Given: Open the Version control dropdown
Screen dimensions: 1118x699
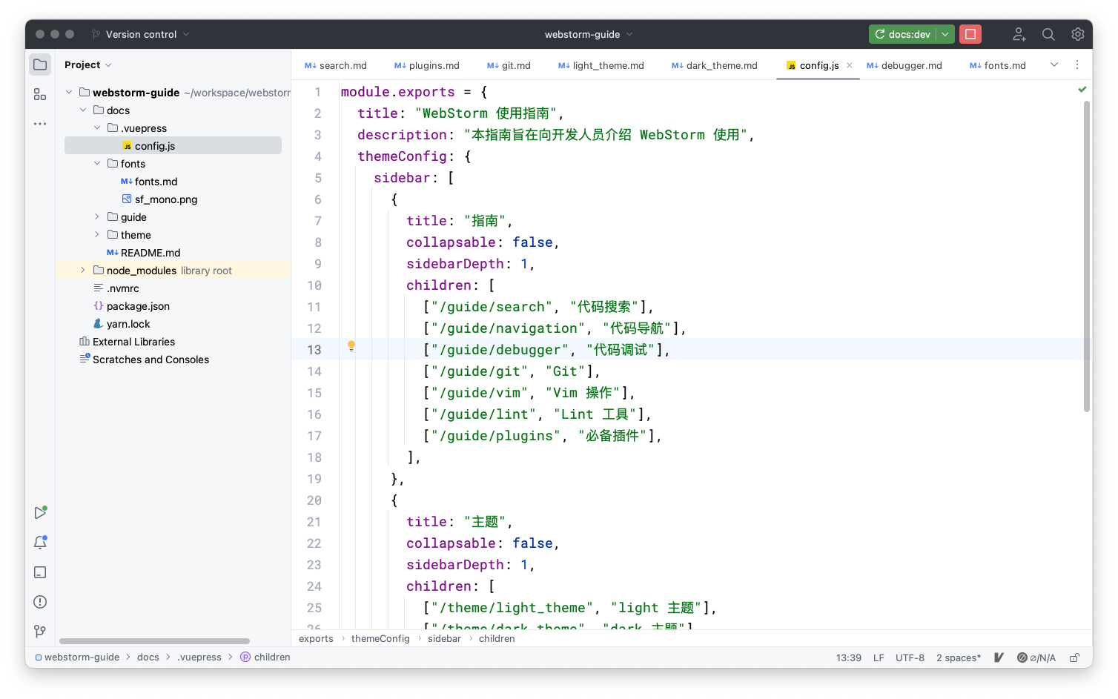Looking at the screenshot, I should pos(140,34).
